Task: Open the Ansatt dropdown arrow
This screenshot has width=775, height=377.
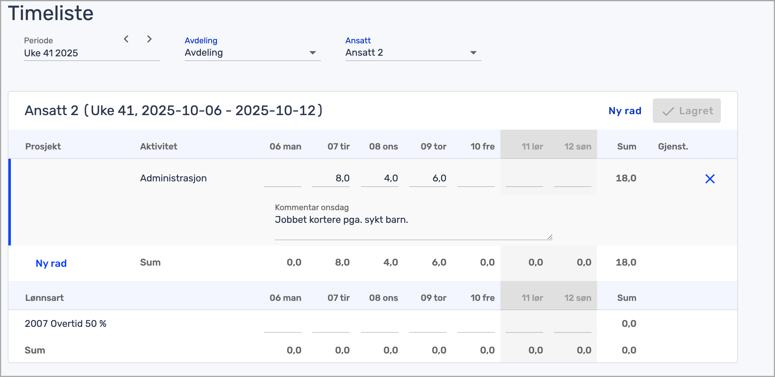Action: (473, 53)
